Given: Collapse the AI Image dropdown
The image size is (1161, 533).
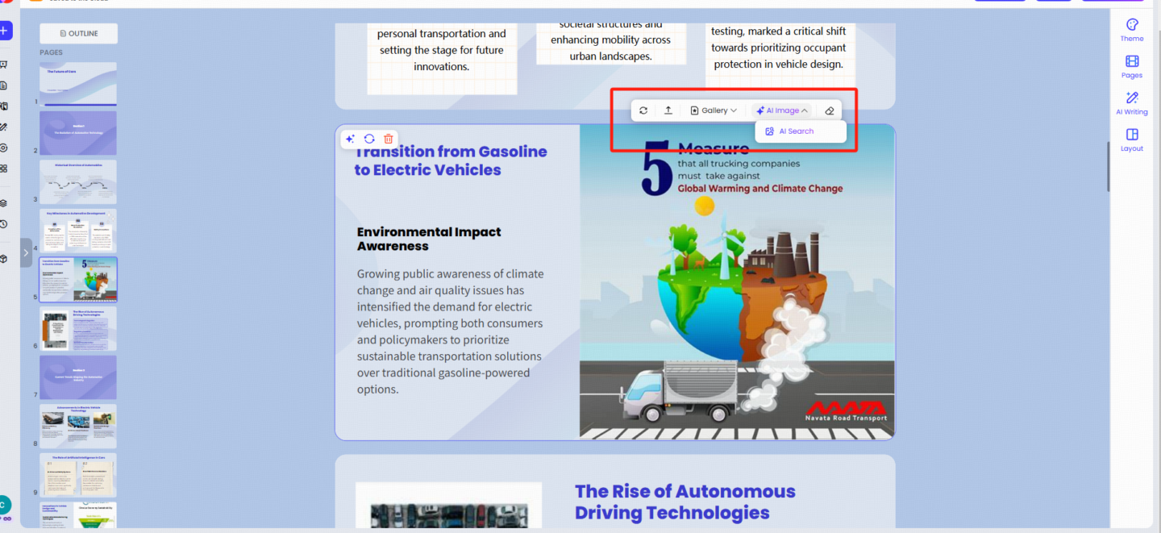Looking at the screenshot, I should click(780, 110).
